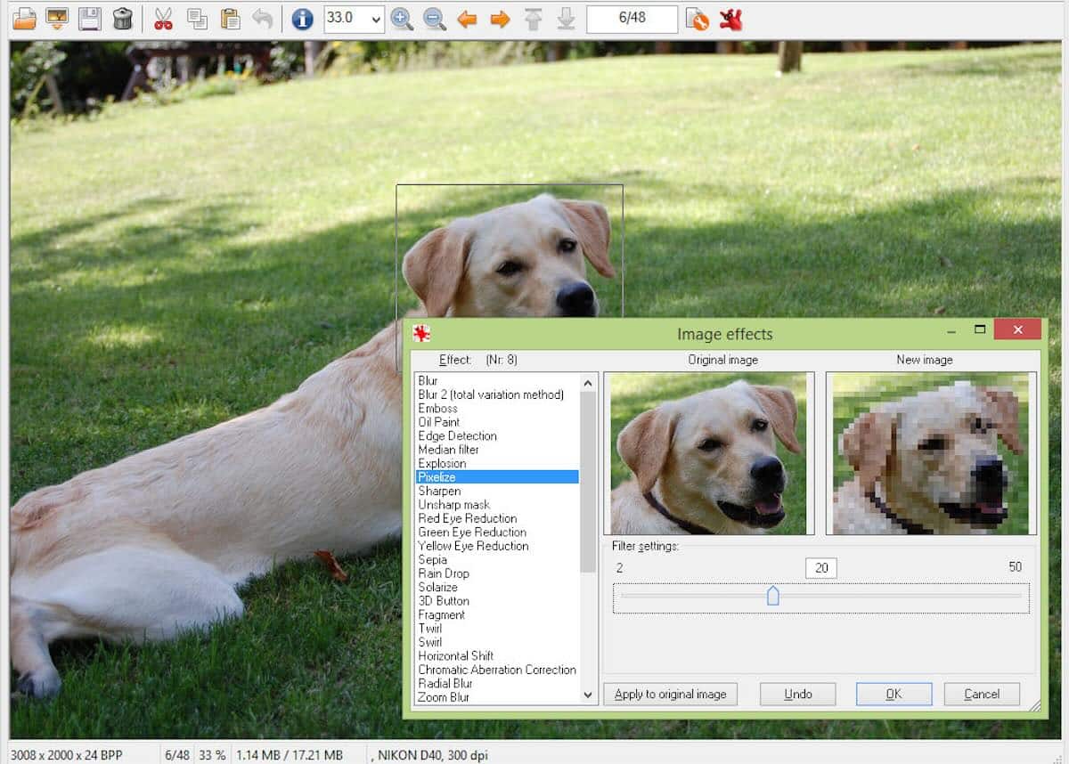Maximize the Image effects dialog
The height and width of the screenshot is (764, 1069).
point(980,329)
